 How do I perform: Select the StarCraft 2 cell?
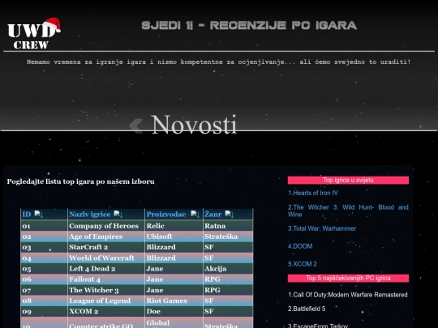106,247
